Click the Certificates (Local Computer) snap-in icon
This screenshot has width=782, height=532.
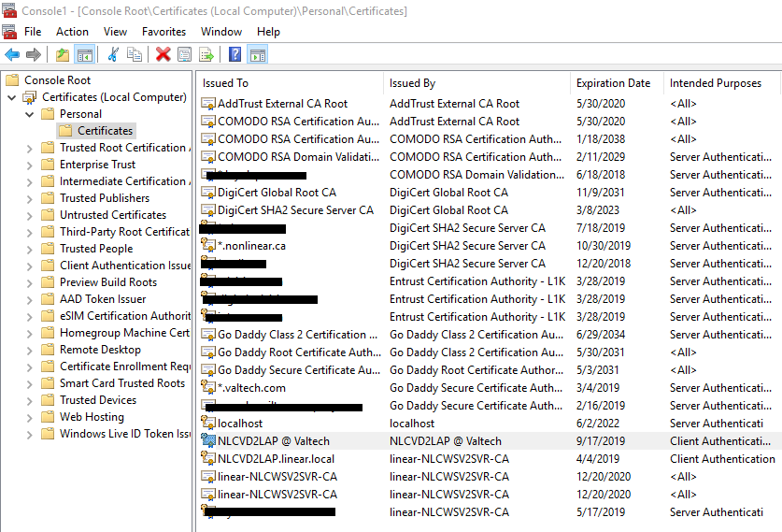[x=30, y=97]
